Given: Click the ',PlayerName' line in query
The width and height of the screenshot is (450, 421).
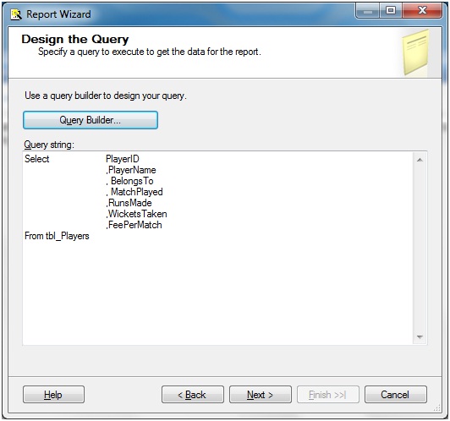Looking at the screenshot, I should tap(131, 170).
